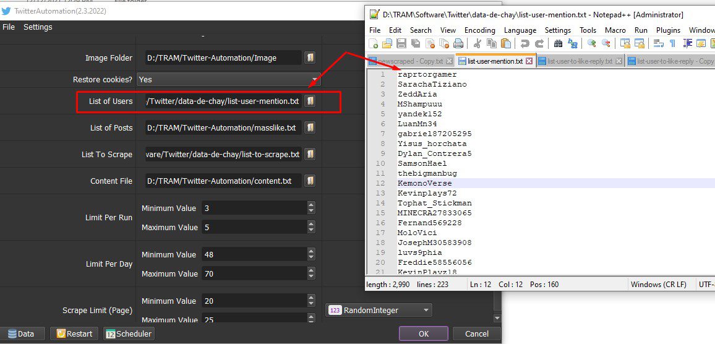Open Find with the binoculars icon
This screenshot has height=344, width=715.
pyautogui.click(x=558, y=44)
